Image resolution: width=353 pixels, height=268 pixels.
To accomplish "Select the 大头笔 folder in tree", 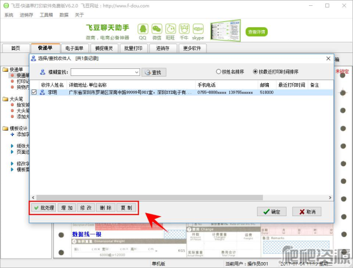I will click(13, 99).
